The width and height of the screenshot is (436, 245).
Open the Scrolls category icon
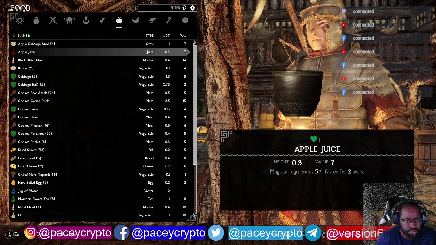pyautogui.click(x=102, y=21)
